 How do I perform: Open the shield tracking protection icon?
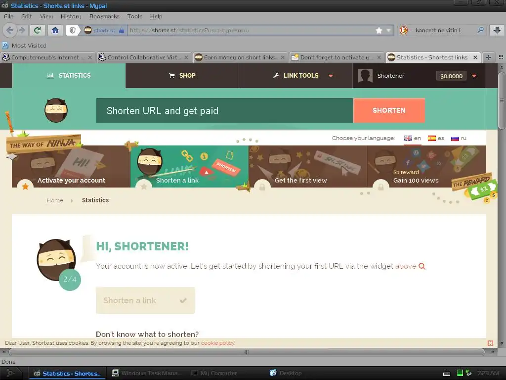(73, 30)
